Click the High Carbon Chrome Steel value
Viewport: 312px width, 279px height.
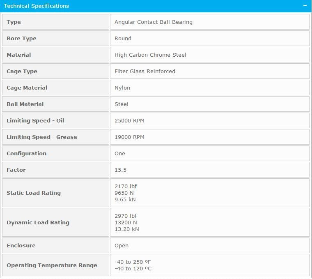pos(150,55)
